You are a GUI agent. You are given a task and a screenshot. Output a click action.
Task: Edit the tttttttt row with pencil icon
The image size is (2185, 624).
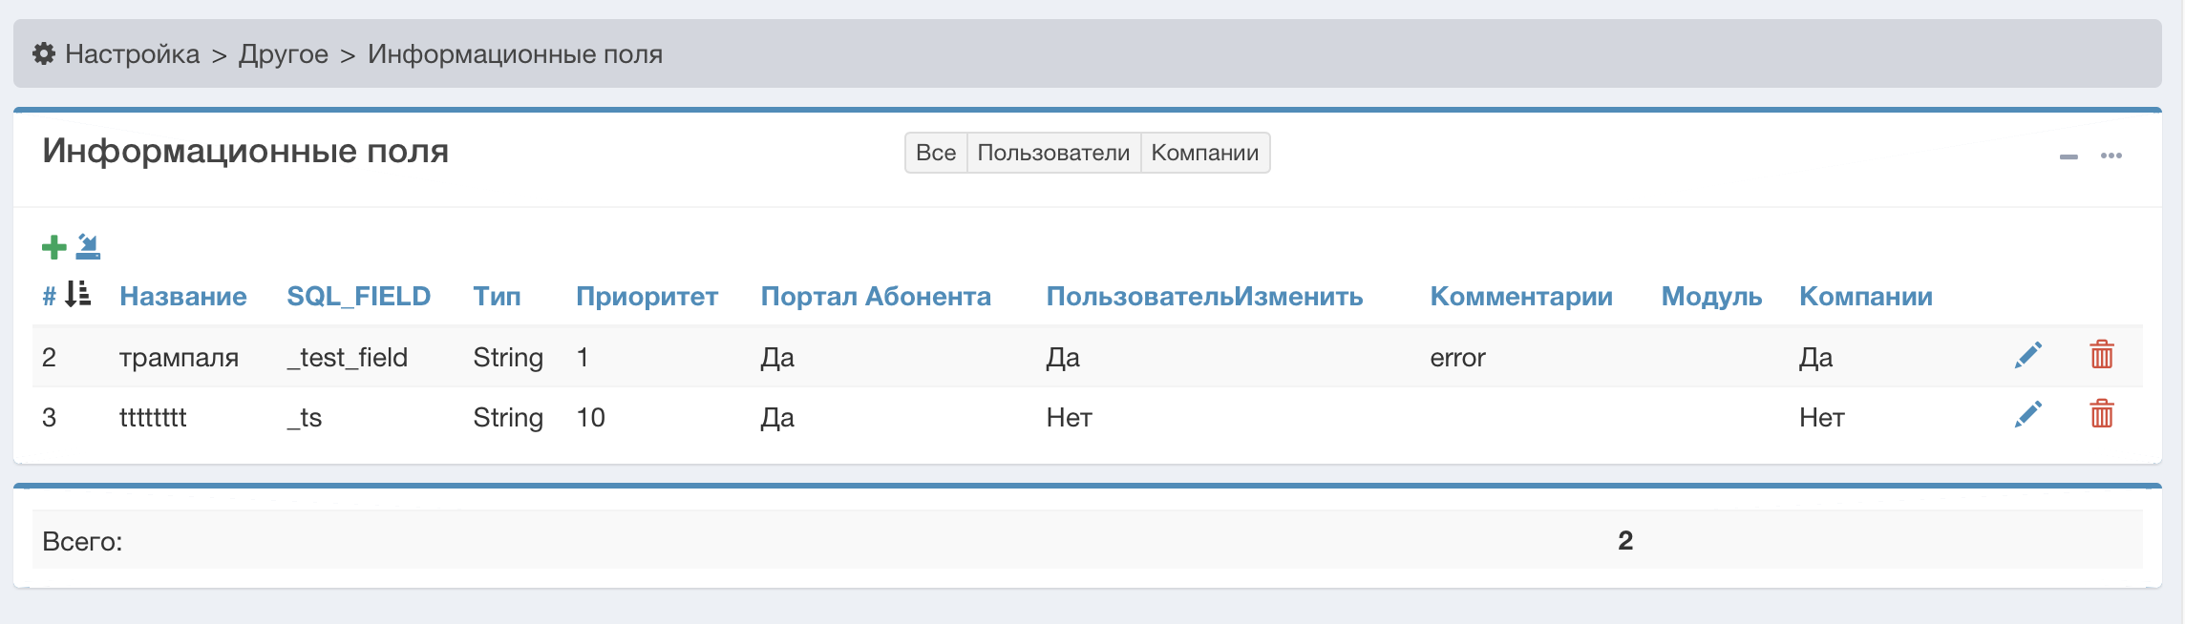(2027, 415)
